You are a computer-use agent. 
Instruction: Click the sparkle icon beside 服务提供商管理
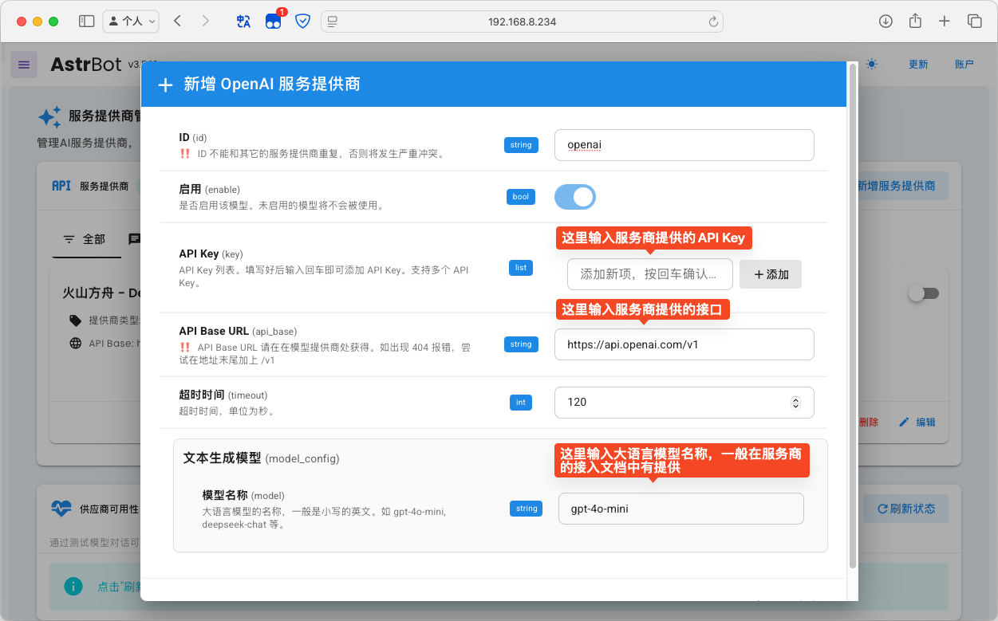click(49, 117)
